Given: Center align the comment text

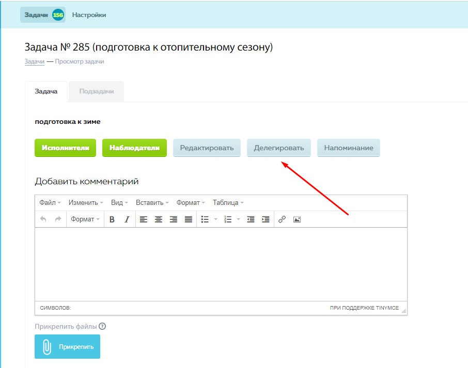Looking at the screenshot, I should pyautogui.click(x=159, y=219).
